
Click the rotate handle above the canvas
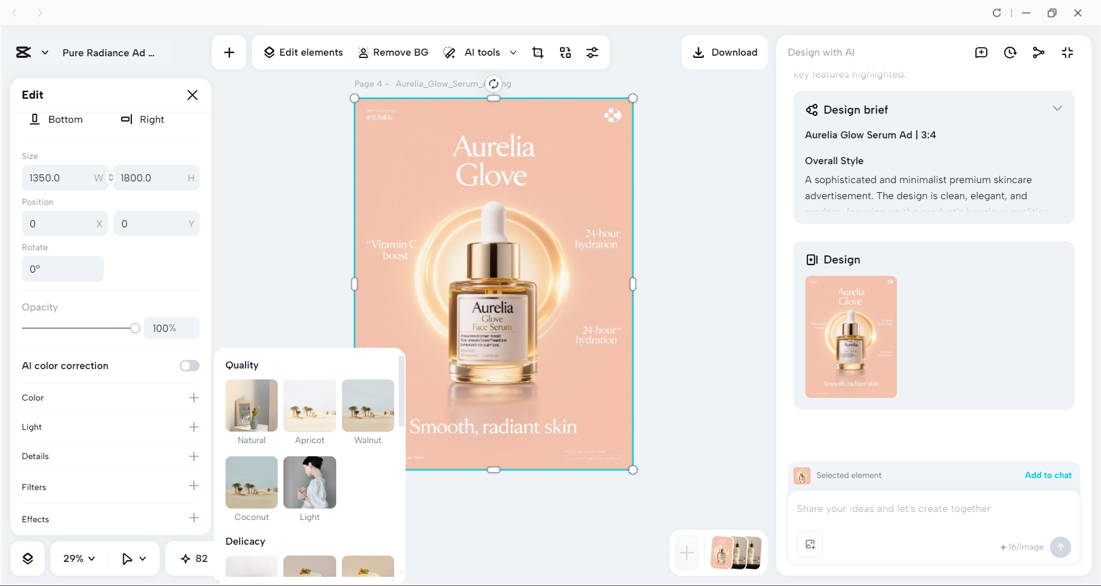tap(493, 84)
